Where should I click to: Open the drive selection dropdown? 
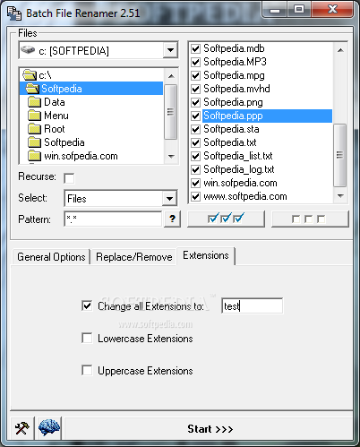coord(170,50)
